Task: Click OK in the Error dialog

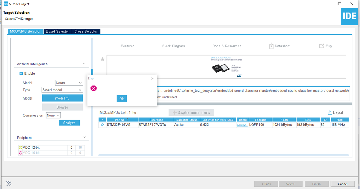Action: click(x=122, y=98)
